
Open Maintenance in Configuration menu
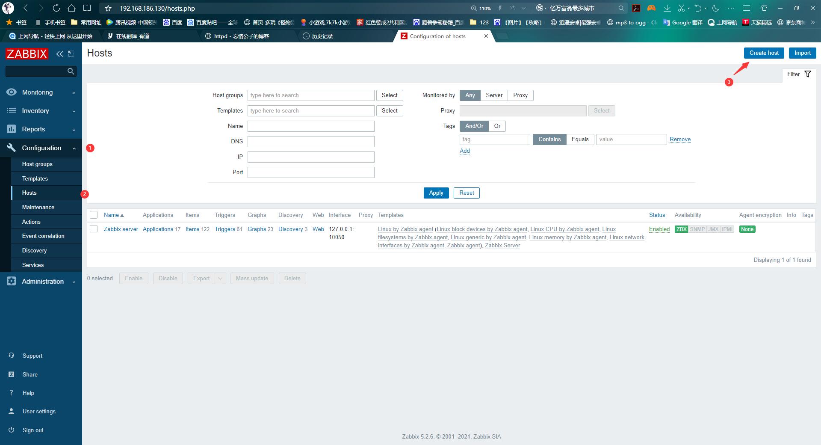(x=38, y=207)
